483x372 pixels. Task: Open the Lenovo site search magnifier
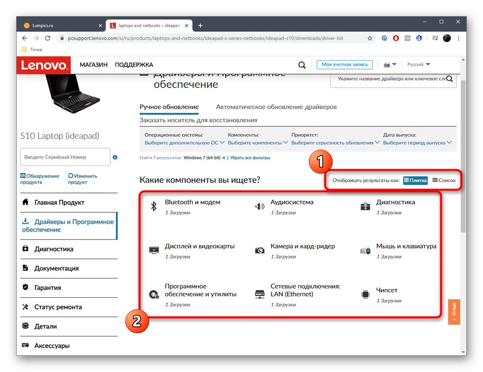click(x=302, y=65)
